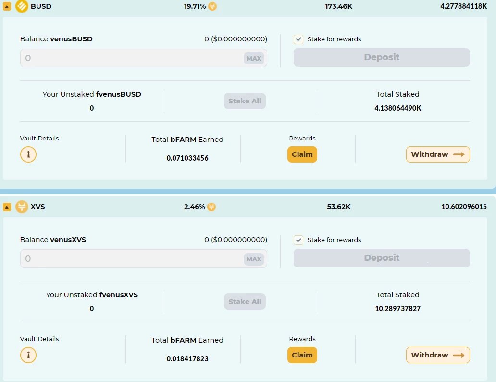This screenshot has width=496, height=382.
Task: Click the XVS token icon in the header
Action: pyautogui.click(x=21, y=207)
